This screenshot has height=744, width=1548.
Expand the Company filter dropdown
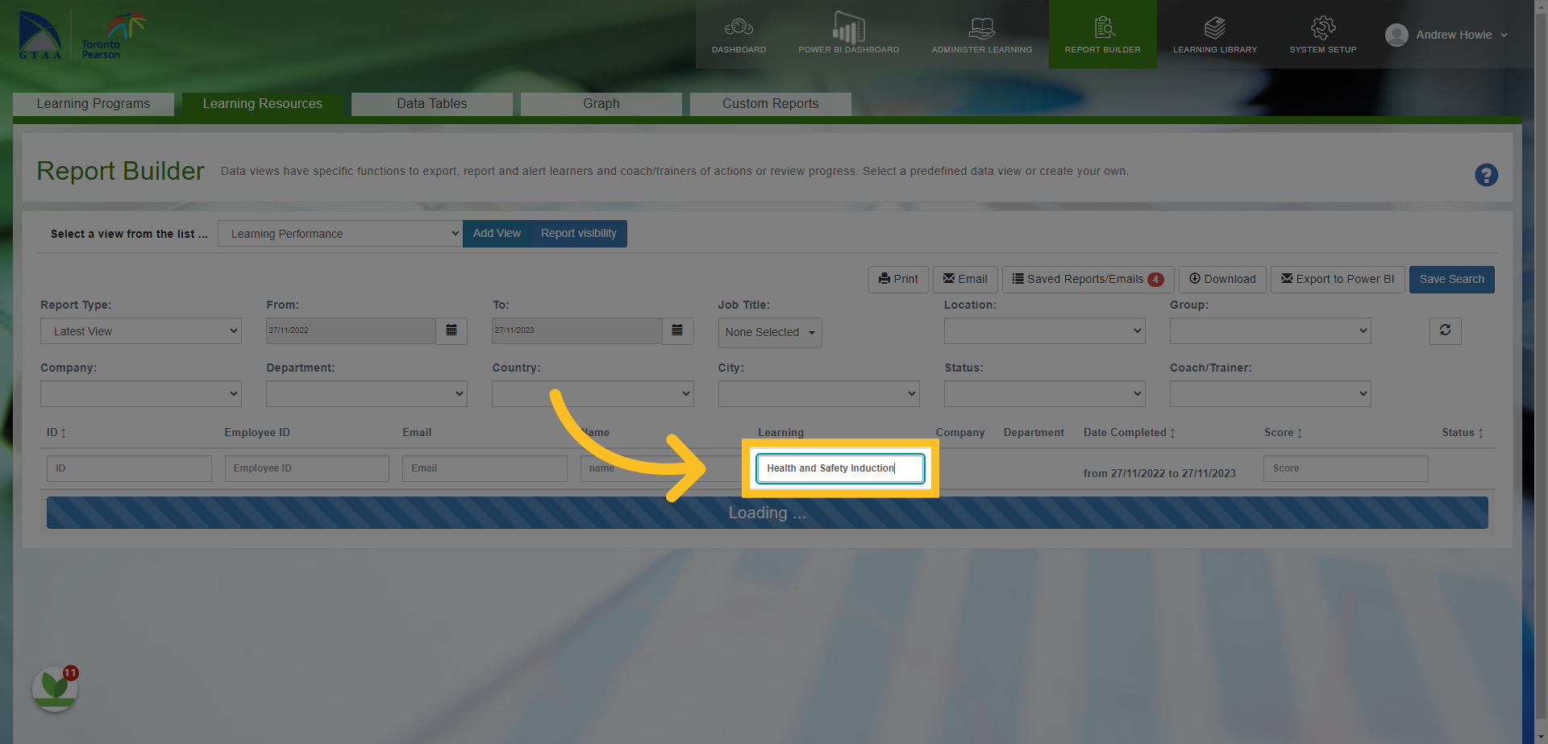click(x=141, y=393)
